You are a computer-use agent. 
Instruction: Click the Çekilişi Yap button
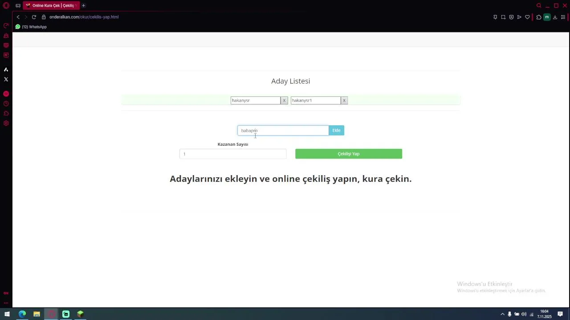[x=349, y=154]
